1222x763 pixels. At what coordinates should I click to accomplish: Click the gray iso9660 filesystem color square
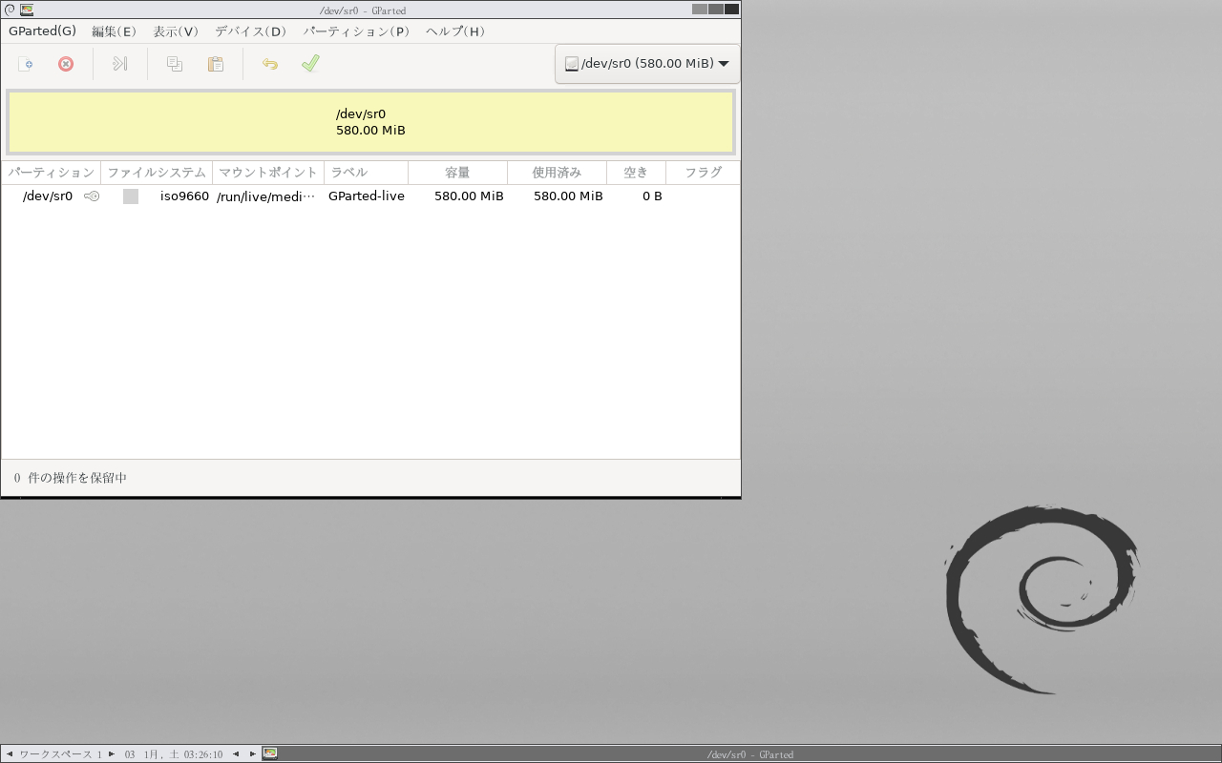click(131, 196)
